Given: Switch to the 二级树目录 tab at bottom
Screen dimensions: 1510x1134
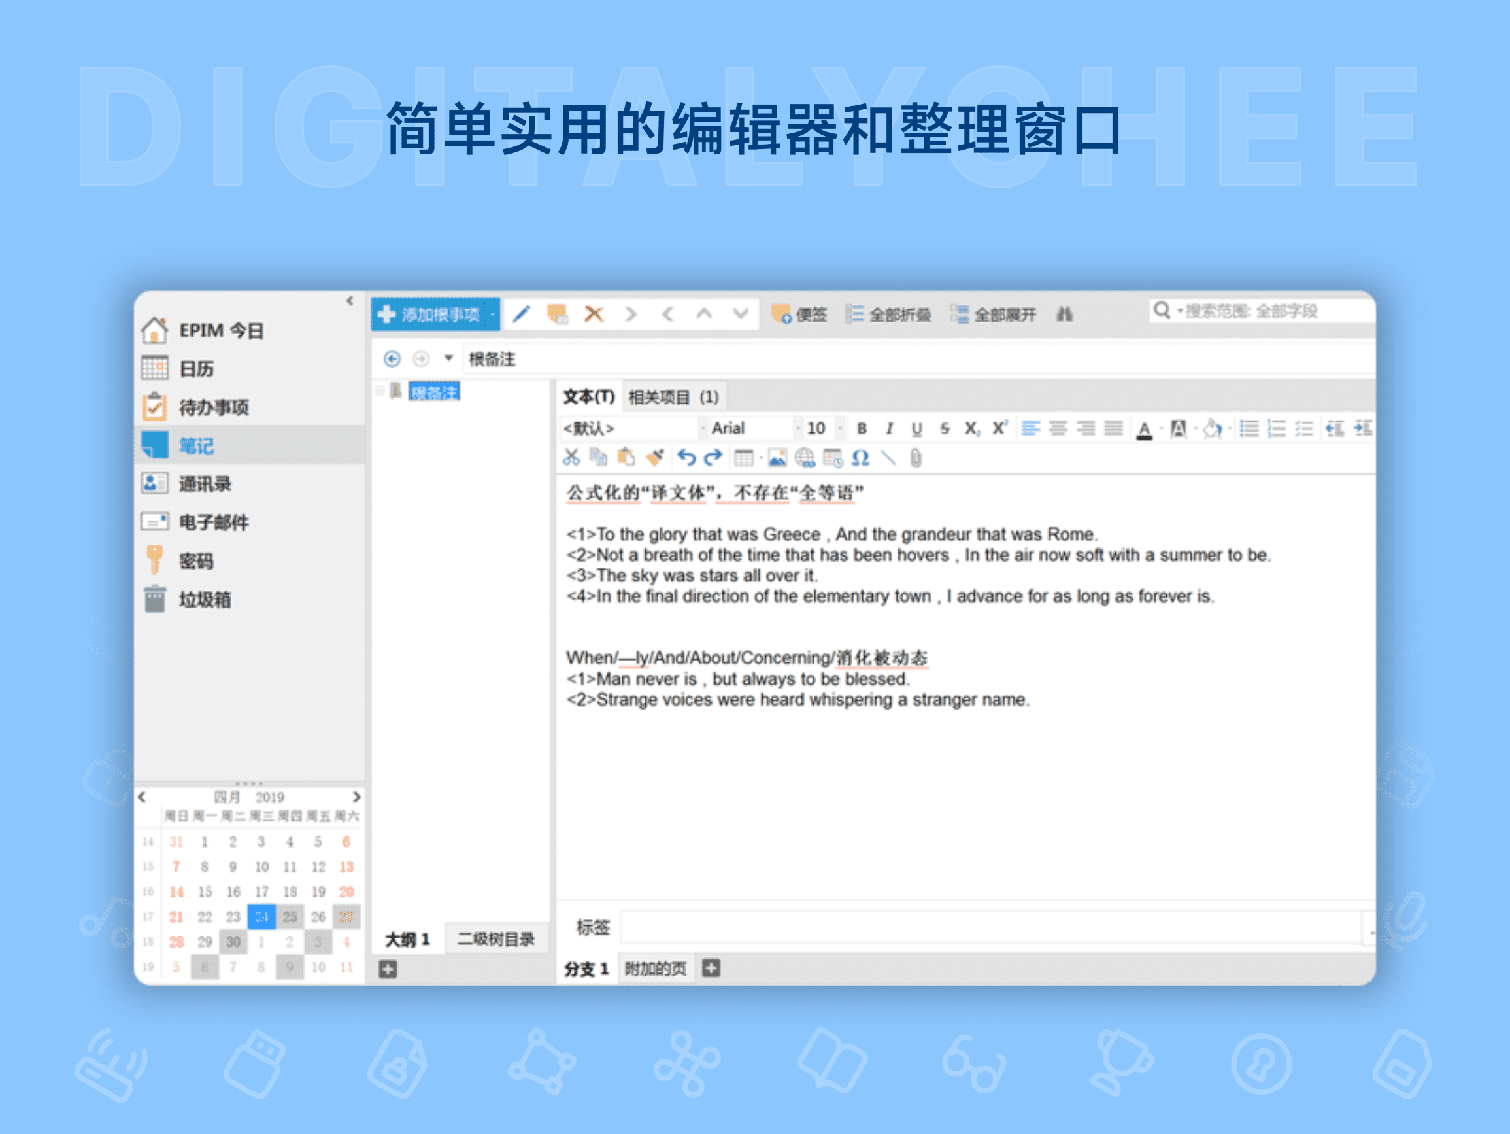Looking at the screenshot, I should pyautogui.click(x=496, y=938).
